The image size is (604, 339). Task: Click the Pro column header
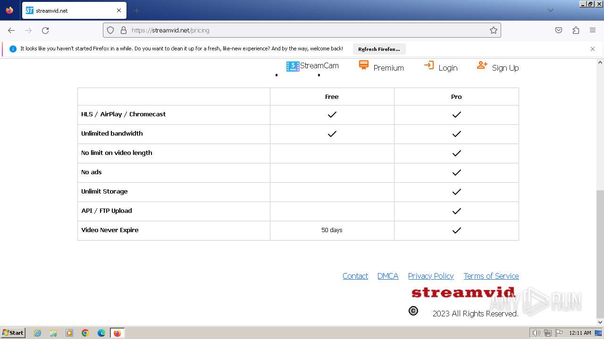point(456,97)
